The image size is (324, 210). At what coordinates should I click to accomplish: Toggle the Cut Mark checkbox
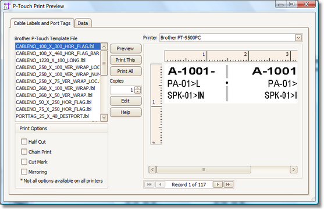[x=24, y=162]
